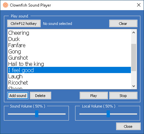Select the Duck sound

(69, 39)
